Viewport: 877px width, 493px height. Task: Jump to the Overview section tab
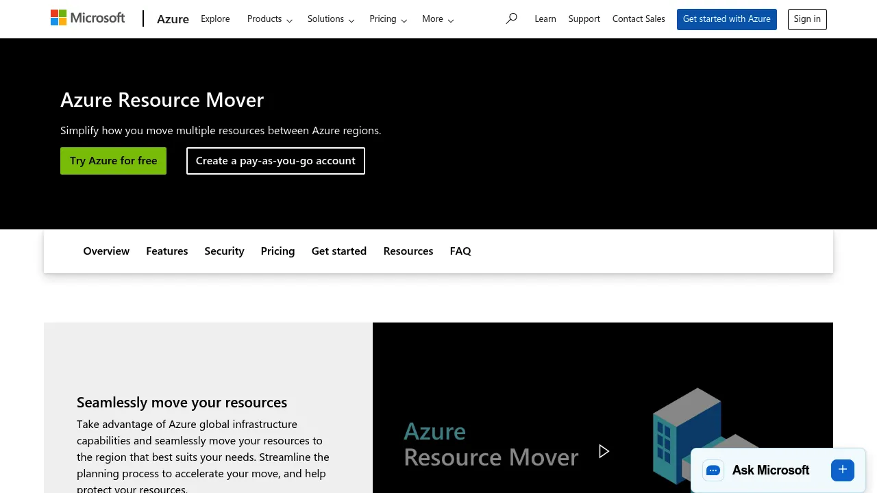(x=106, y=251)
